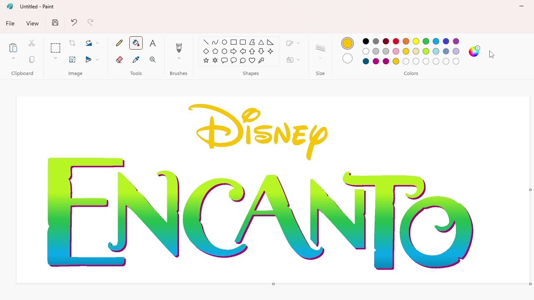
Task: Click the Paste clipboard icon
Action: tap(13, 47)
